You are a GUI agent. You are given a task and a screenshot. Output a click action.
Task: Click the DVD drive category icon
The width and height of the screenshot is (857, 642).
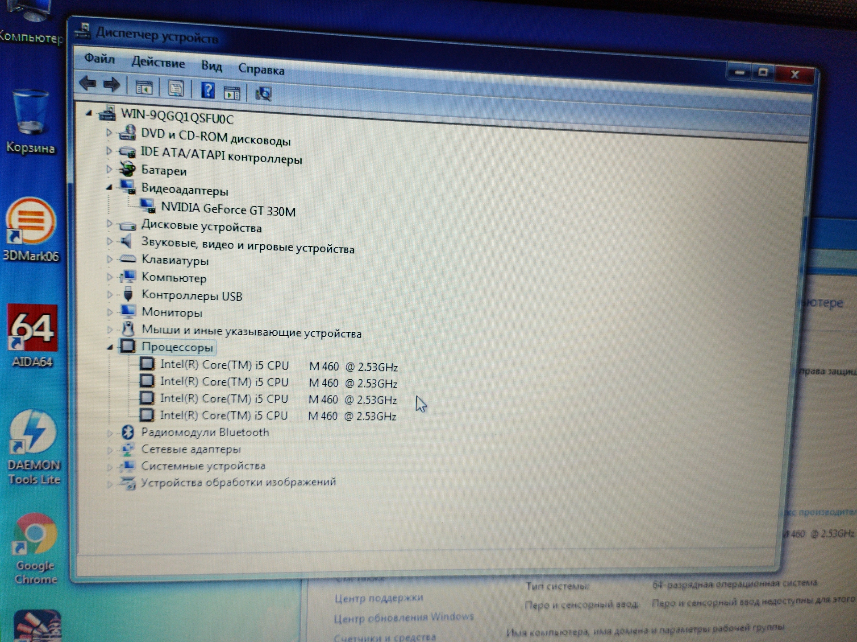tap(128, 132)
